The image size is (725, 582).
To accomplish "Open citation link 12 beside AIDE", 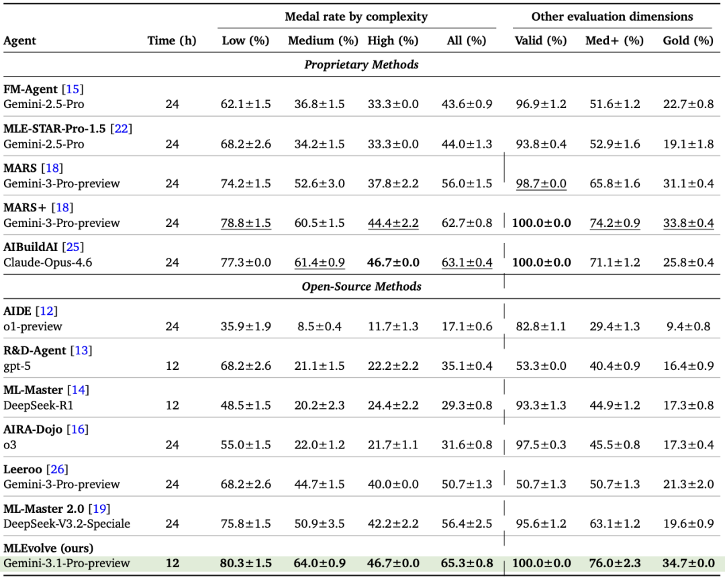I will [47, 311].
